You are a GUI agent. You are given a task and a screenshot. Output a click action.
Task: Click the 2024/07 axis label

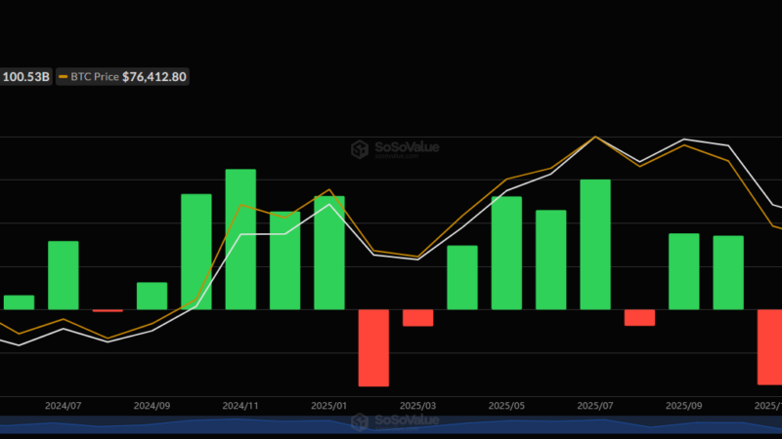coord(64,406)
